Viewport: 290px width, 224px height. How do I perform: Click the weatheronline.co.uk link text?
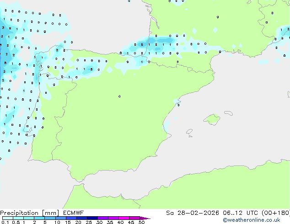[252, 220]
